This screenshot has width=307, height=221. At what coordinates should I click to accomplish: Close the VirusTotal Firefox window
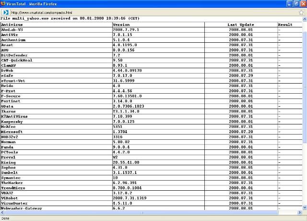click(303, 4)
